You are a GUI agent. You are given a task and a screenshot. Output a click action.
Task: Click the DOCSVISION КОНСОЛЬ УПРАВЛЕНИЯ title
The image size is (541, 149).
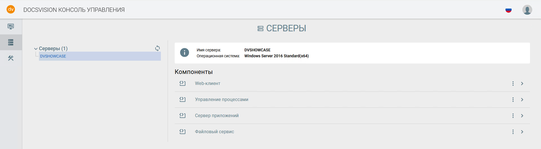pyautogui.click(x=74, y=10)
